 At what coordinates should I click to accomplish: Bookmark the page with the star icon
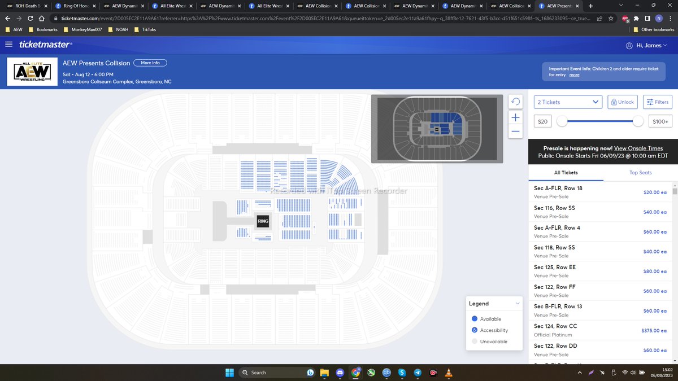(610, 17)
